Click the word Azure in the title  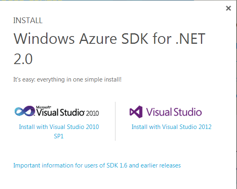click(x=98, y=39)
